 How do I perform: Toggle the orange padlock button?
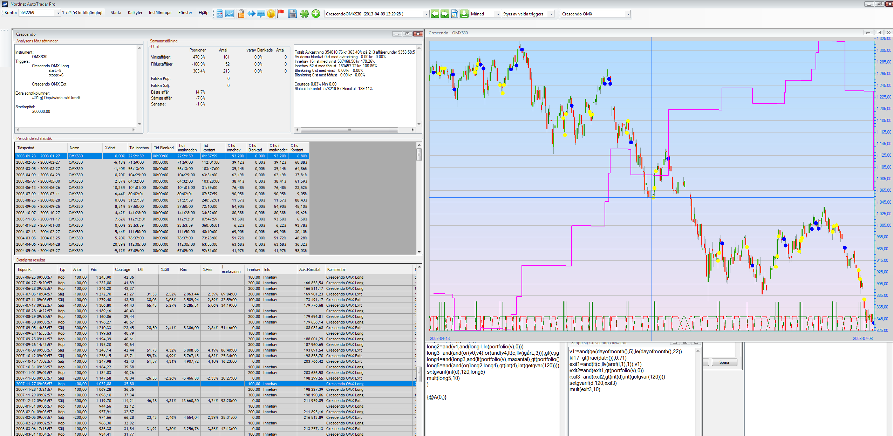coord(241,14)
